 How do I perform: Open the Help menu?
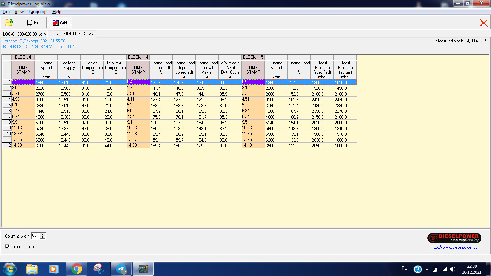(57, 11)
